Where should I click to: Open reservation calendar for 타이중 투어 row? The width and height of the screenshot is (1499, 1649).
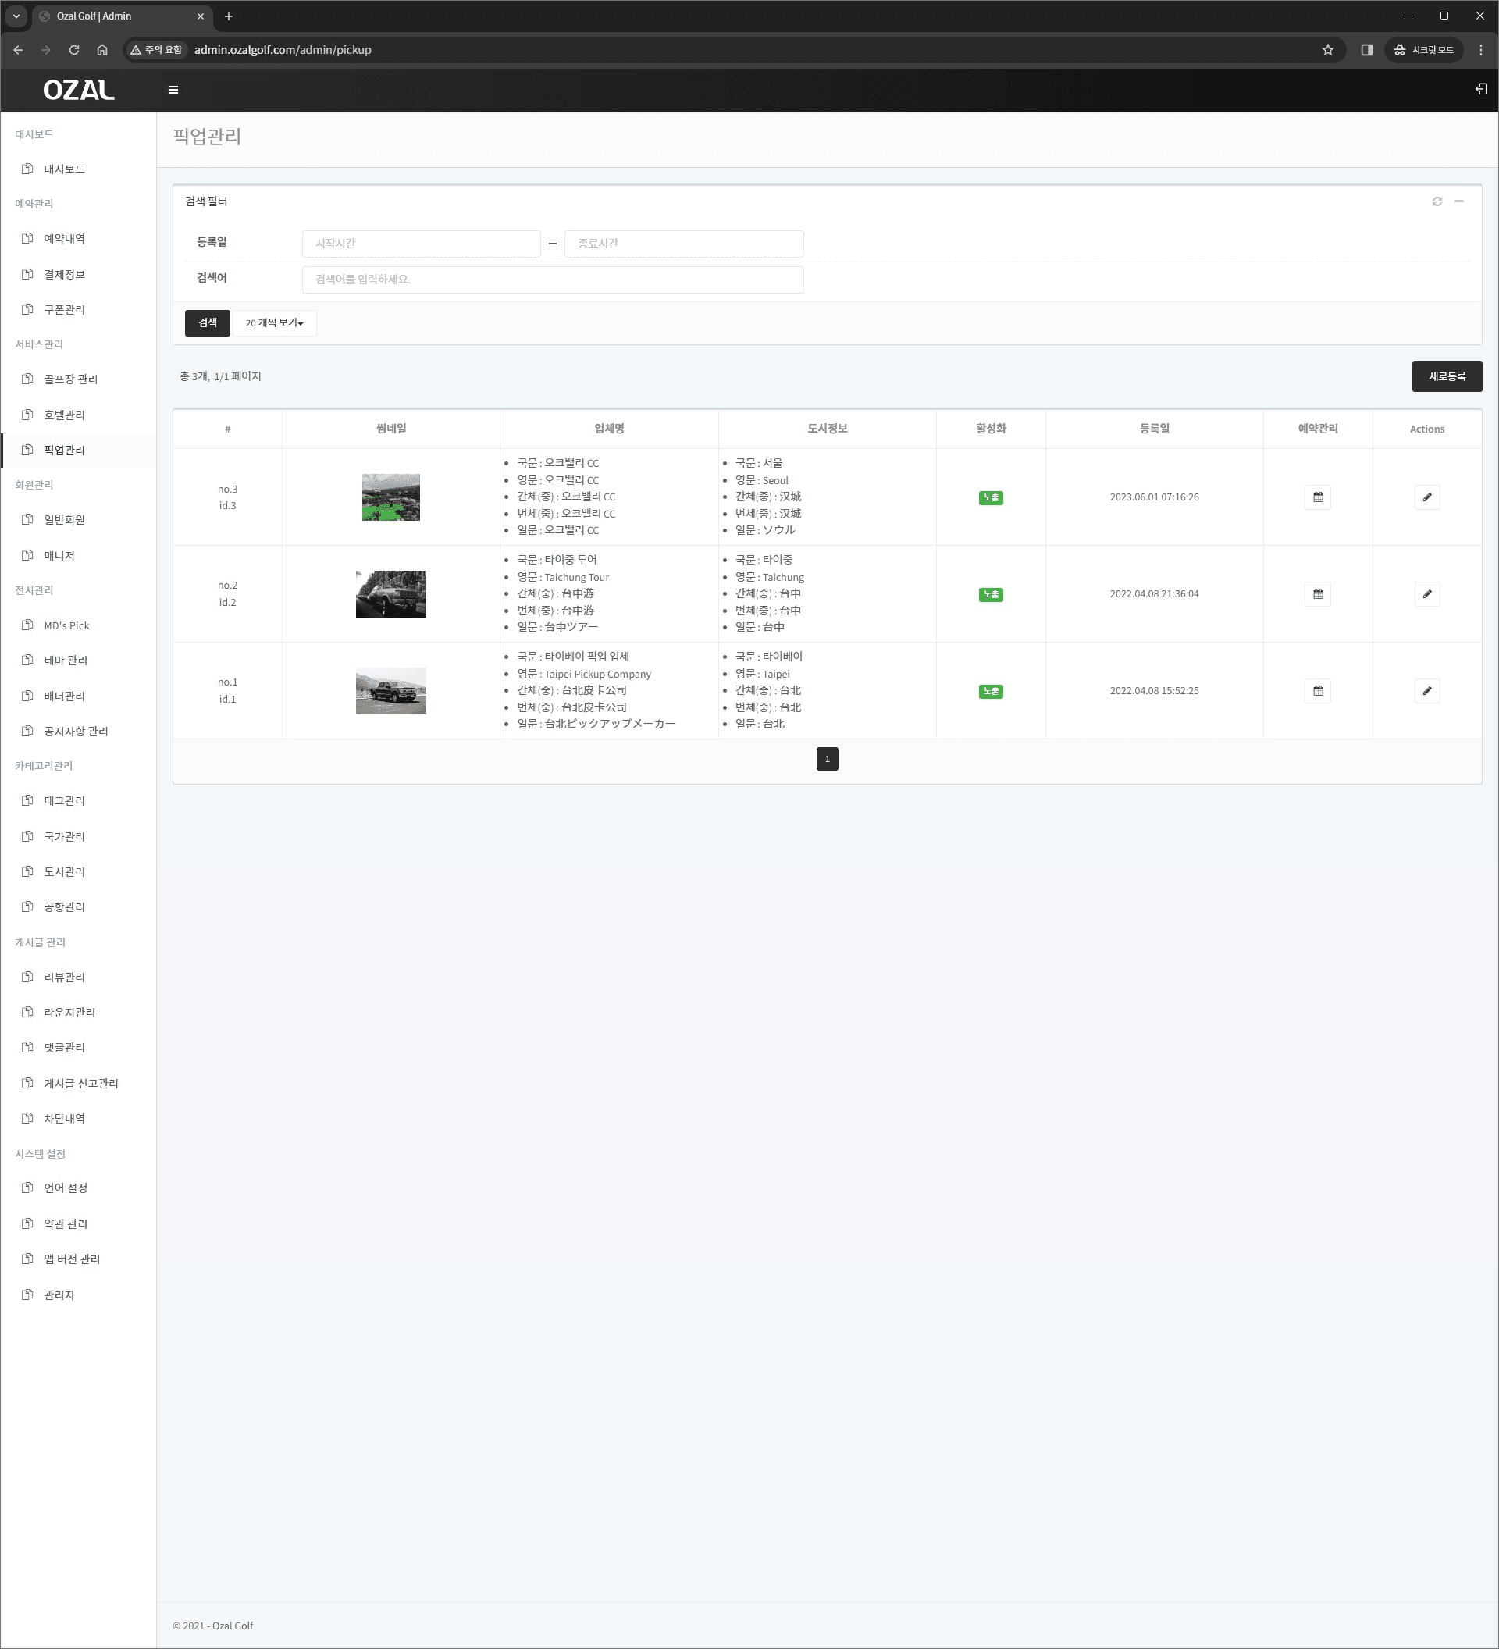tap(1317, 594)
